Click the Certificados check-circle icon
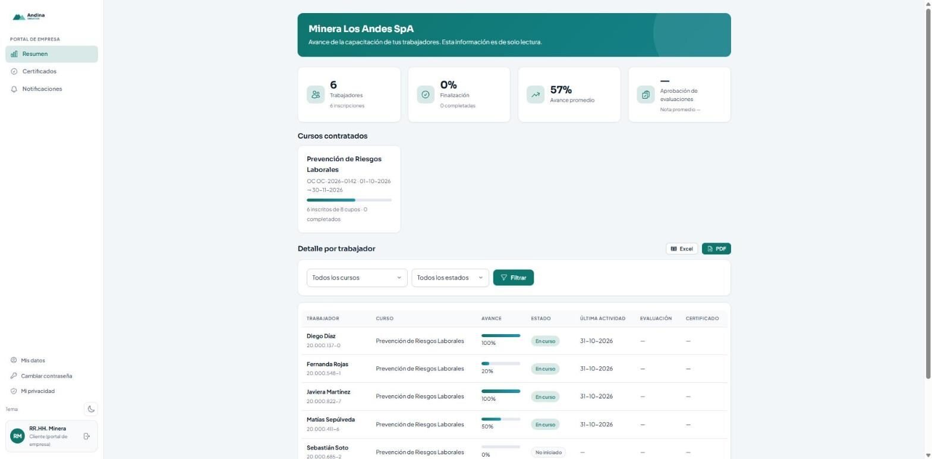This screenshot has height=459, width=932. coord(14,71)
